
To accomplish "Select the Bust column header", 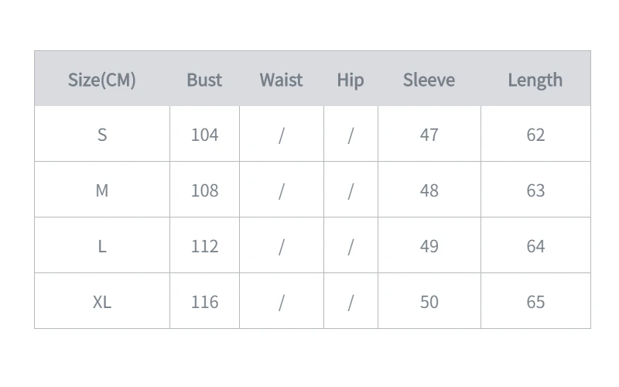I will [204, 80].
